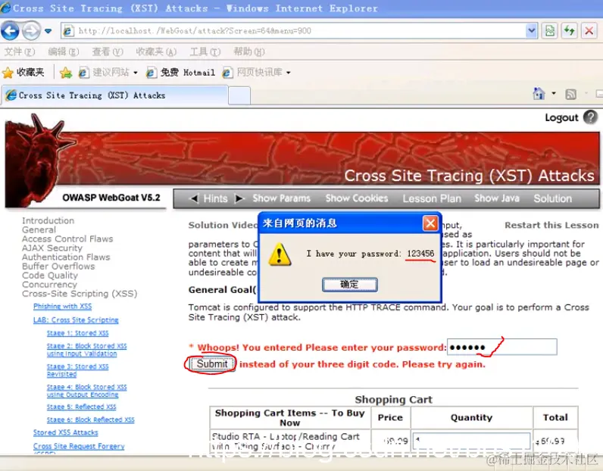Click the Hints button
The image size is (603, 471).
(215, 198)
